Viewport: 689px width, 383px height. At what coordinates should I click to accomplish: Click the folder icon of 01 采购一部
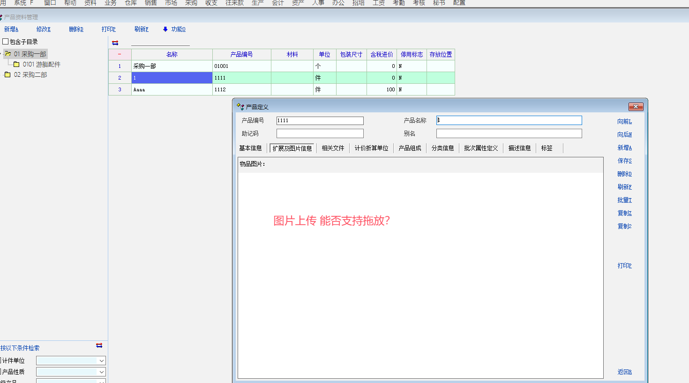point(8,54)
